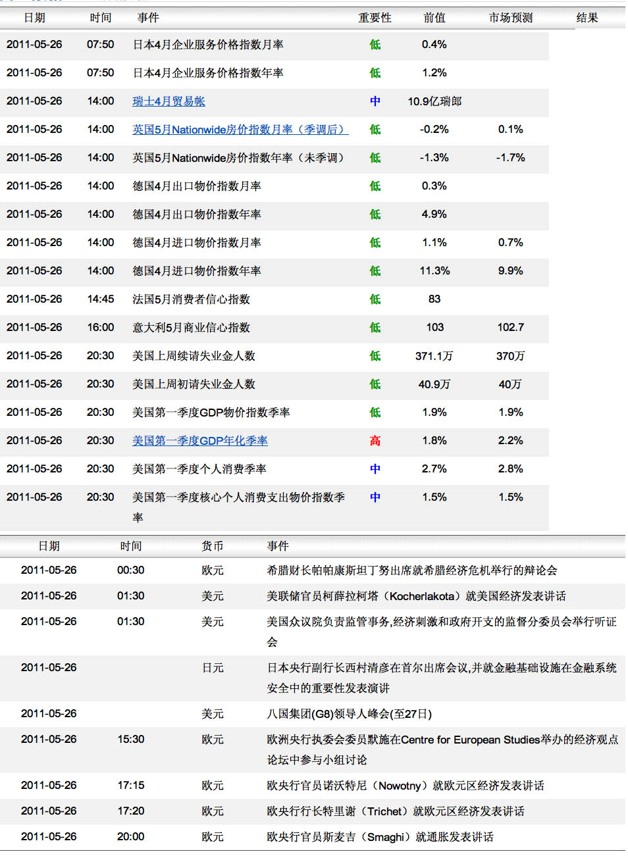628x860 pixels.
Task: Select the Centre for European Studies event
Action: click(x=442, y=749)
